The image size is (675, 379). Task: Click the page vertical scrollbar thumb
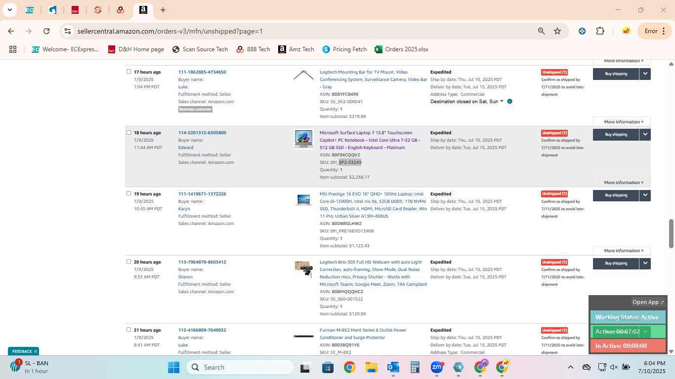pyautogui.click(x=671, y=233)
